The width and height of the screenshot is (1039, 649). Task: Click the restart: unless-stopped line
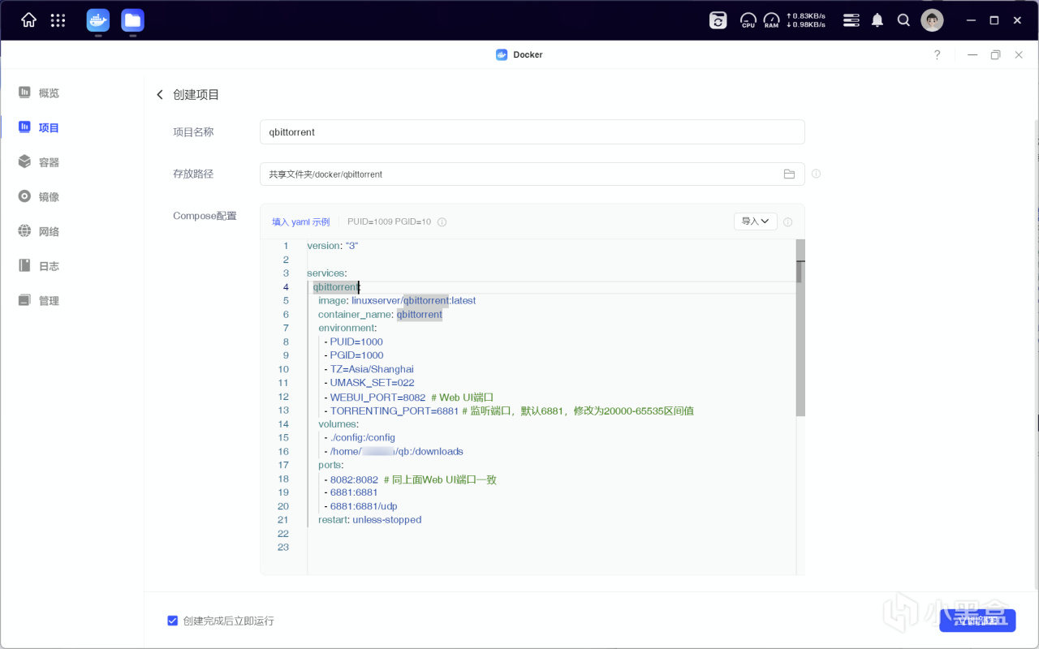point(370,520)
